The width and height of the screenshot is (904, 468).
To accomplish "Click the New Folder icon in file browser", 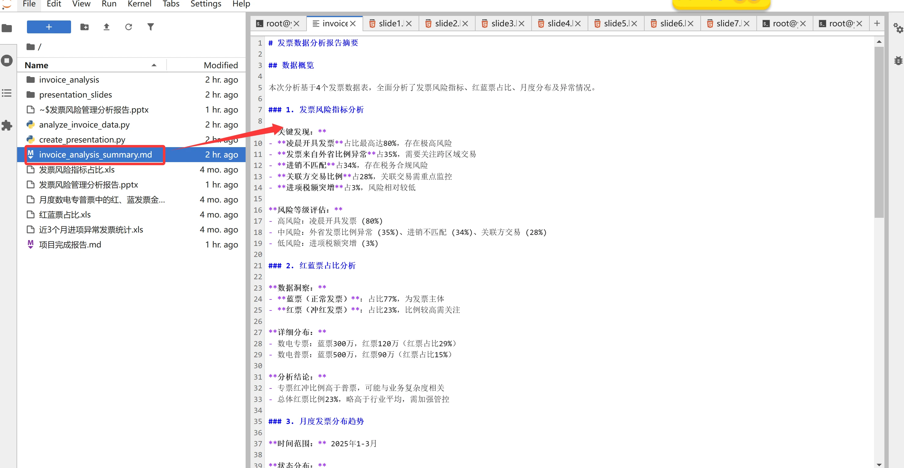I will pos(84,27).
